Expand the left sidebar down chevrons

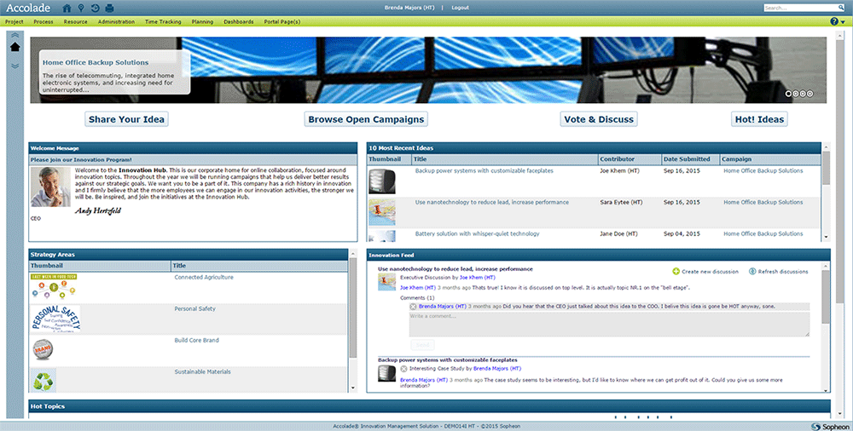(x=15, y=64)
